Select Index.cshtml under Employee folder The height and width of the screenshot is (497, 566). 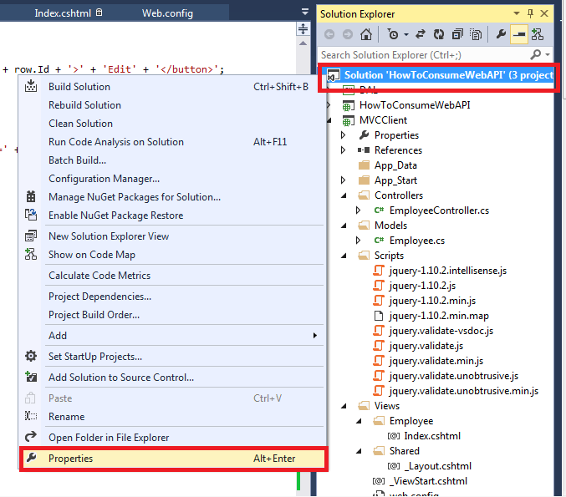click(x=432, y=436)
